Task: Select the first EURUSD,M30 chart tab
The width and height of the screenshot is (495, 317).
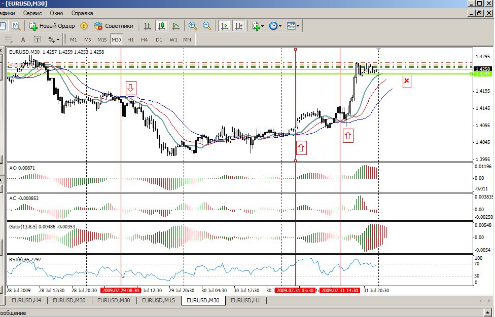Action: (x=69, y=300)
